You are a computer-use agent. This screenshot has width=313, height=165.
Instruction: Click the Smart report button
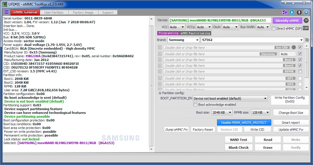tap(291, 123)
